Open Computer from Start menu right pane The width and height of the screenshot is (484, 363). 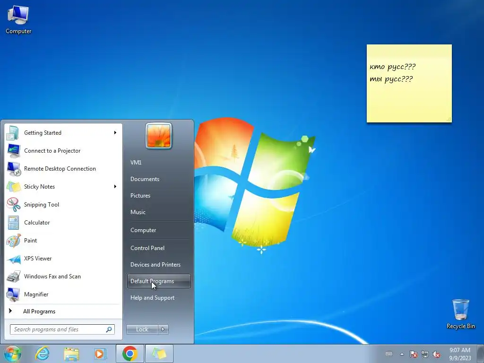click(159, 230)
